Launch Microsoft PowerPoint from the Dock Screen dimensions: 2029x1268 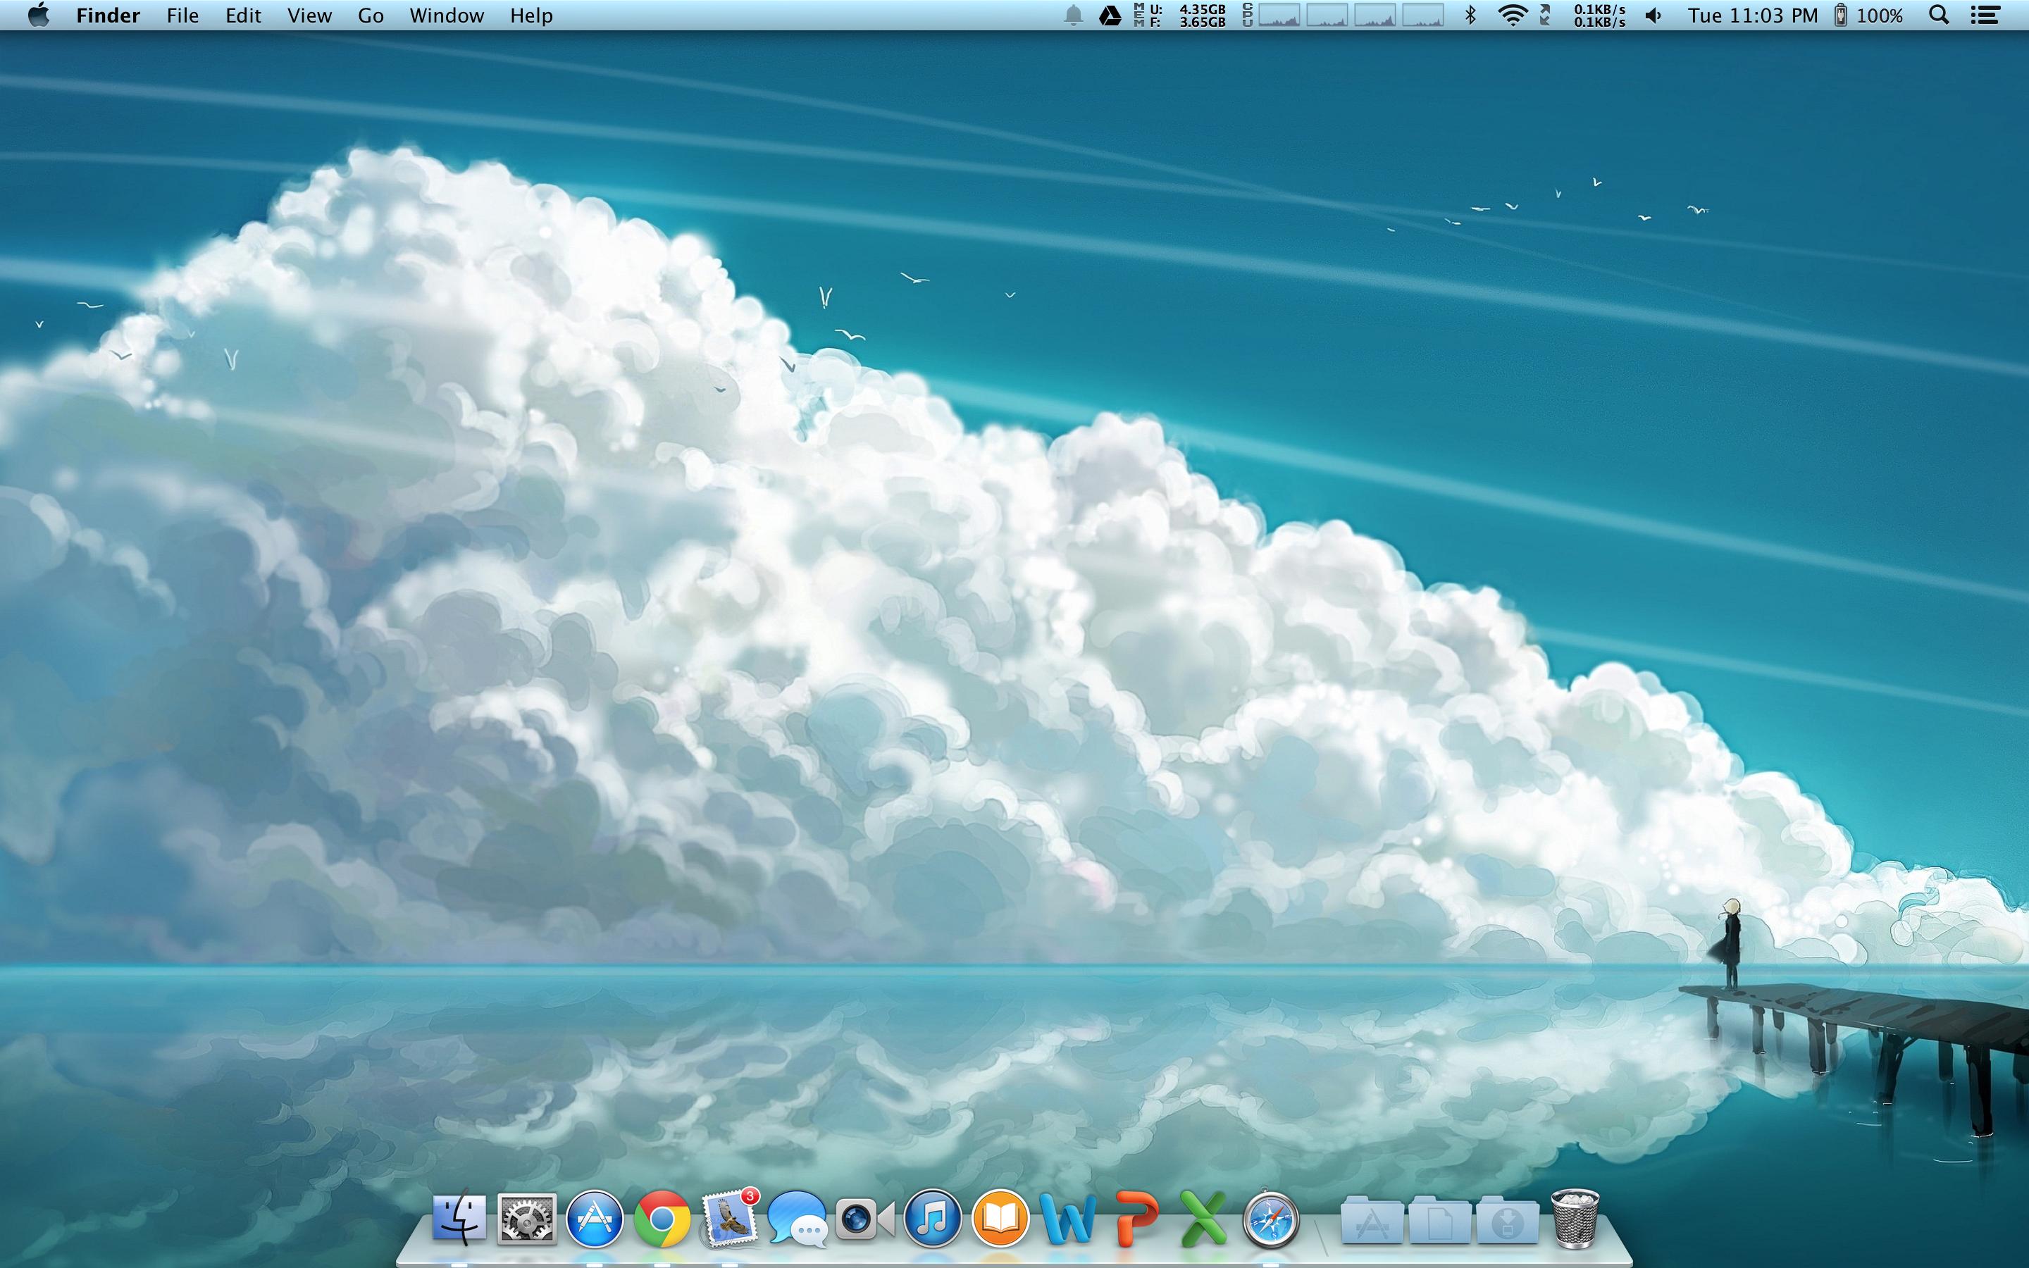(1136, 1219)
